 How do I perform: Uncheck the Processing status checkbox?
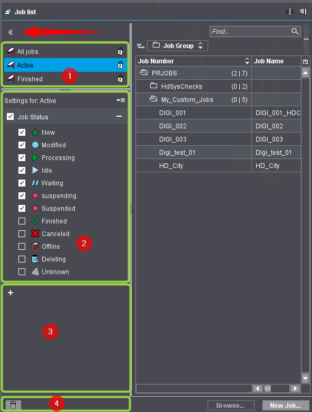(22, 157)
